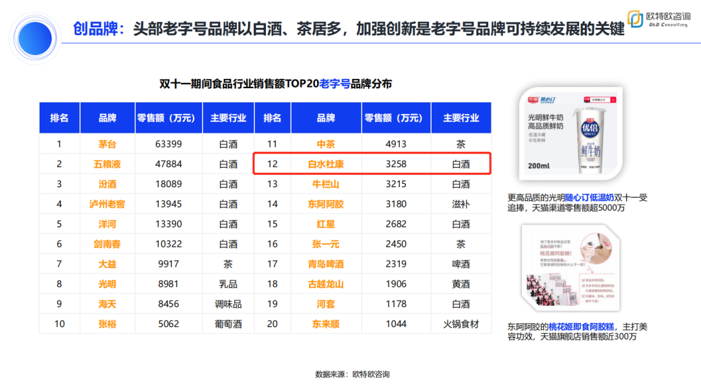The image size is (701, 388).
Task: Click sales value 63399
Action: click(169, 144)
